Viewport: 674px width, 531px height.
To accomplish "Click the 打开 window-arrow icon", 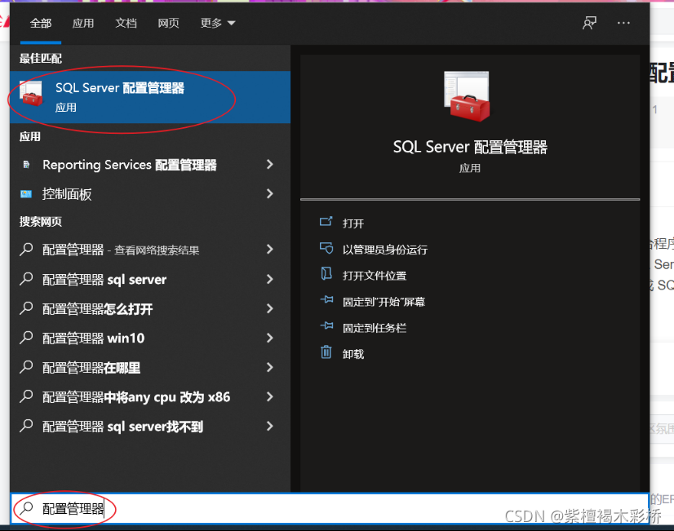I will [x=326, y=222].
